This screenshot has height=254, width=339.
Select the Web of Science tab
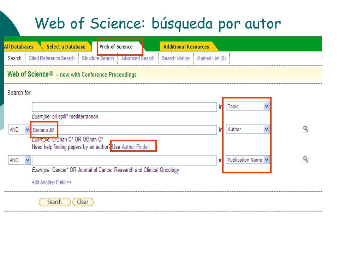pos(116,47)
